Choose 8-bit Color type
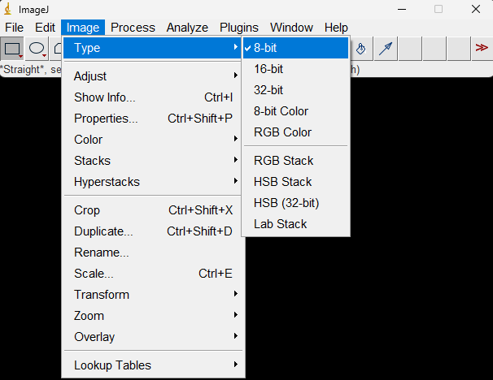 tap(295, 111)
